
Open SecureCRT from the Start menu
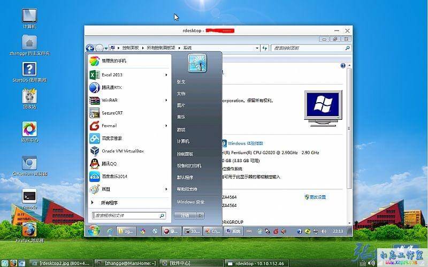129,113
